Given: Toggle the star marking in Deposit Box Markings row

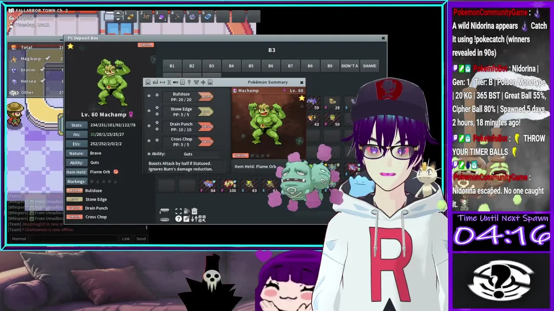Looking at the screenshot, I should click(104, 181).
